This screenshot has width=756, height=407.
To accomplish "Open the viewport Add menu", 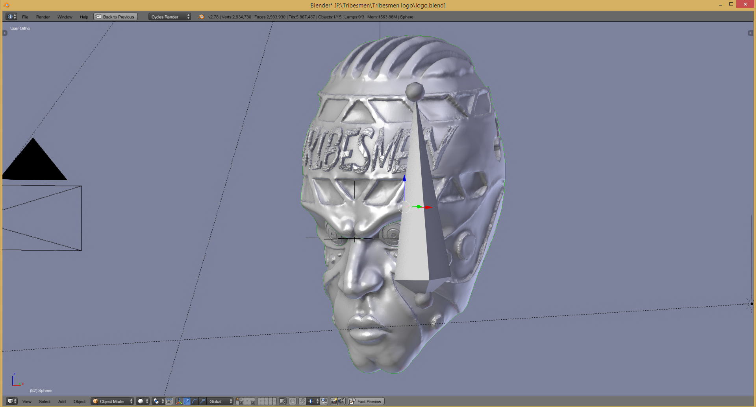I will (x=62, y=401).
